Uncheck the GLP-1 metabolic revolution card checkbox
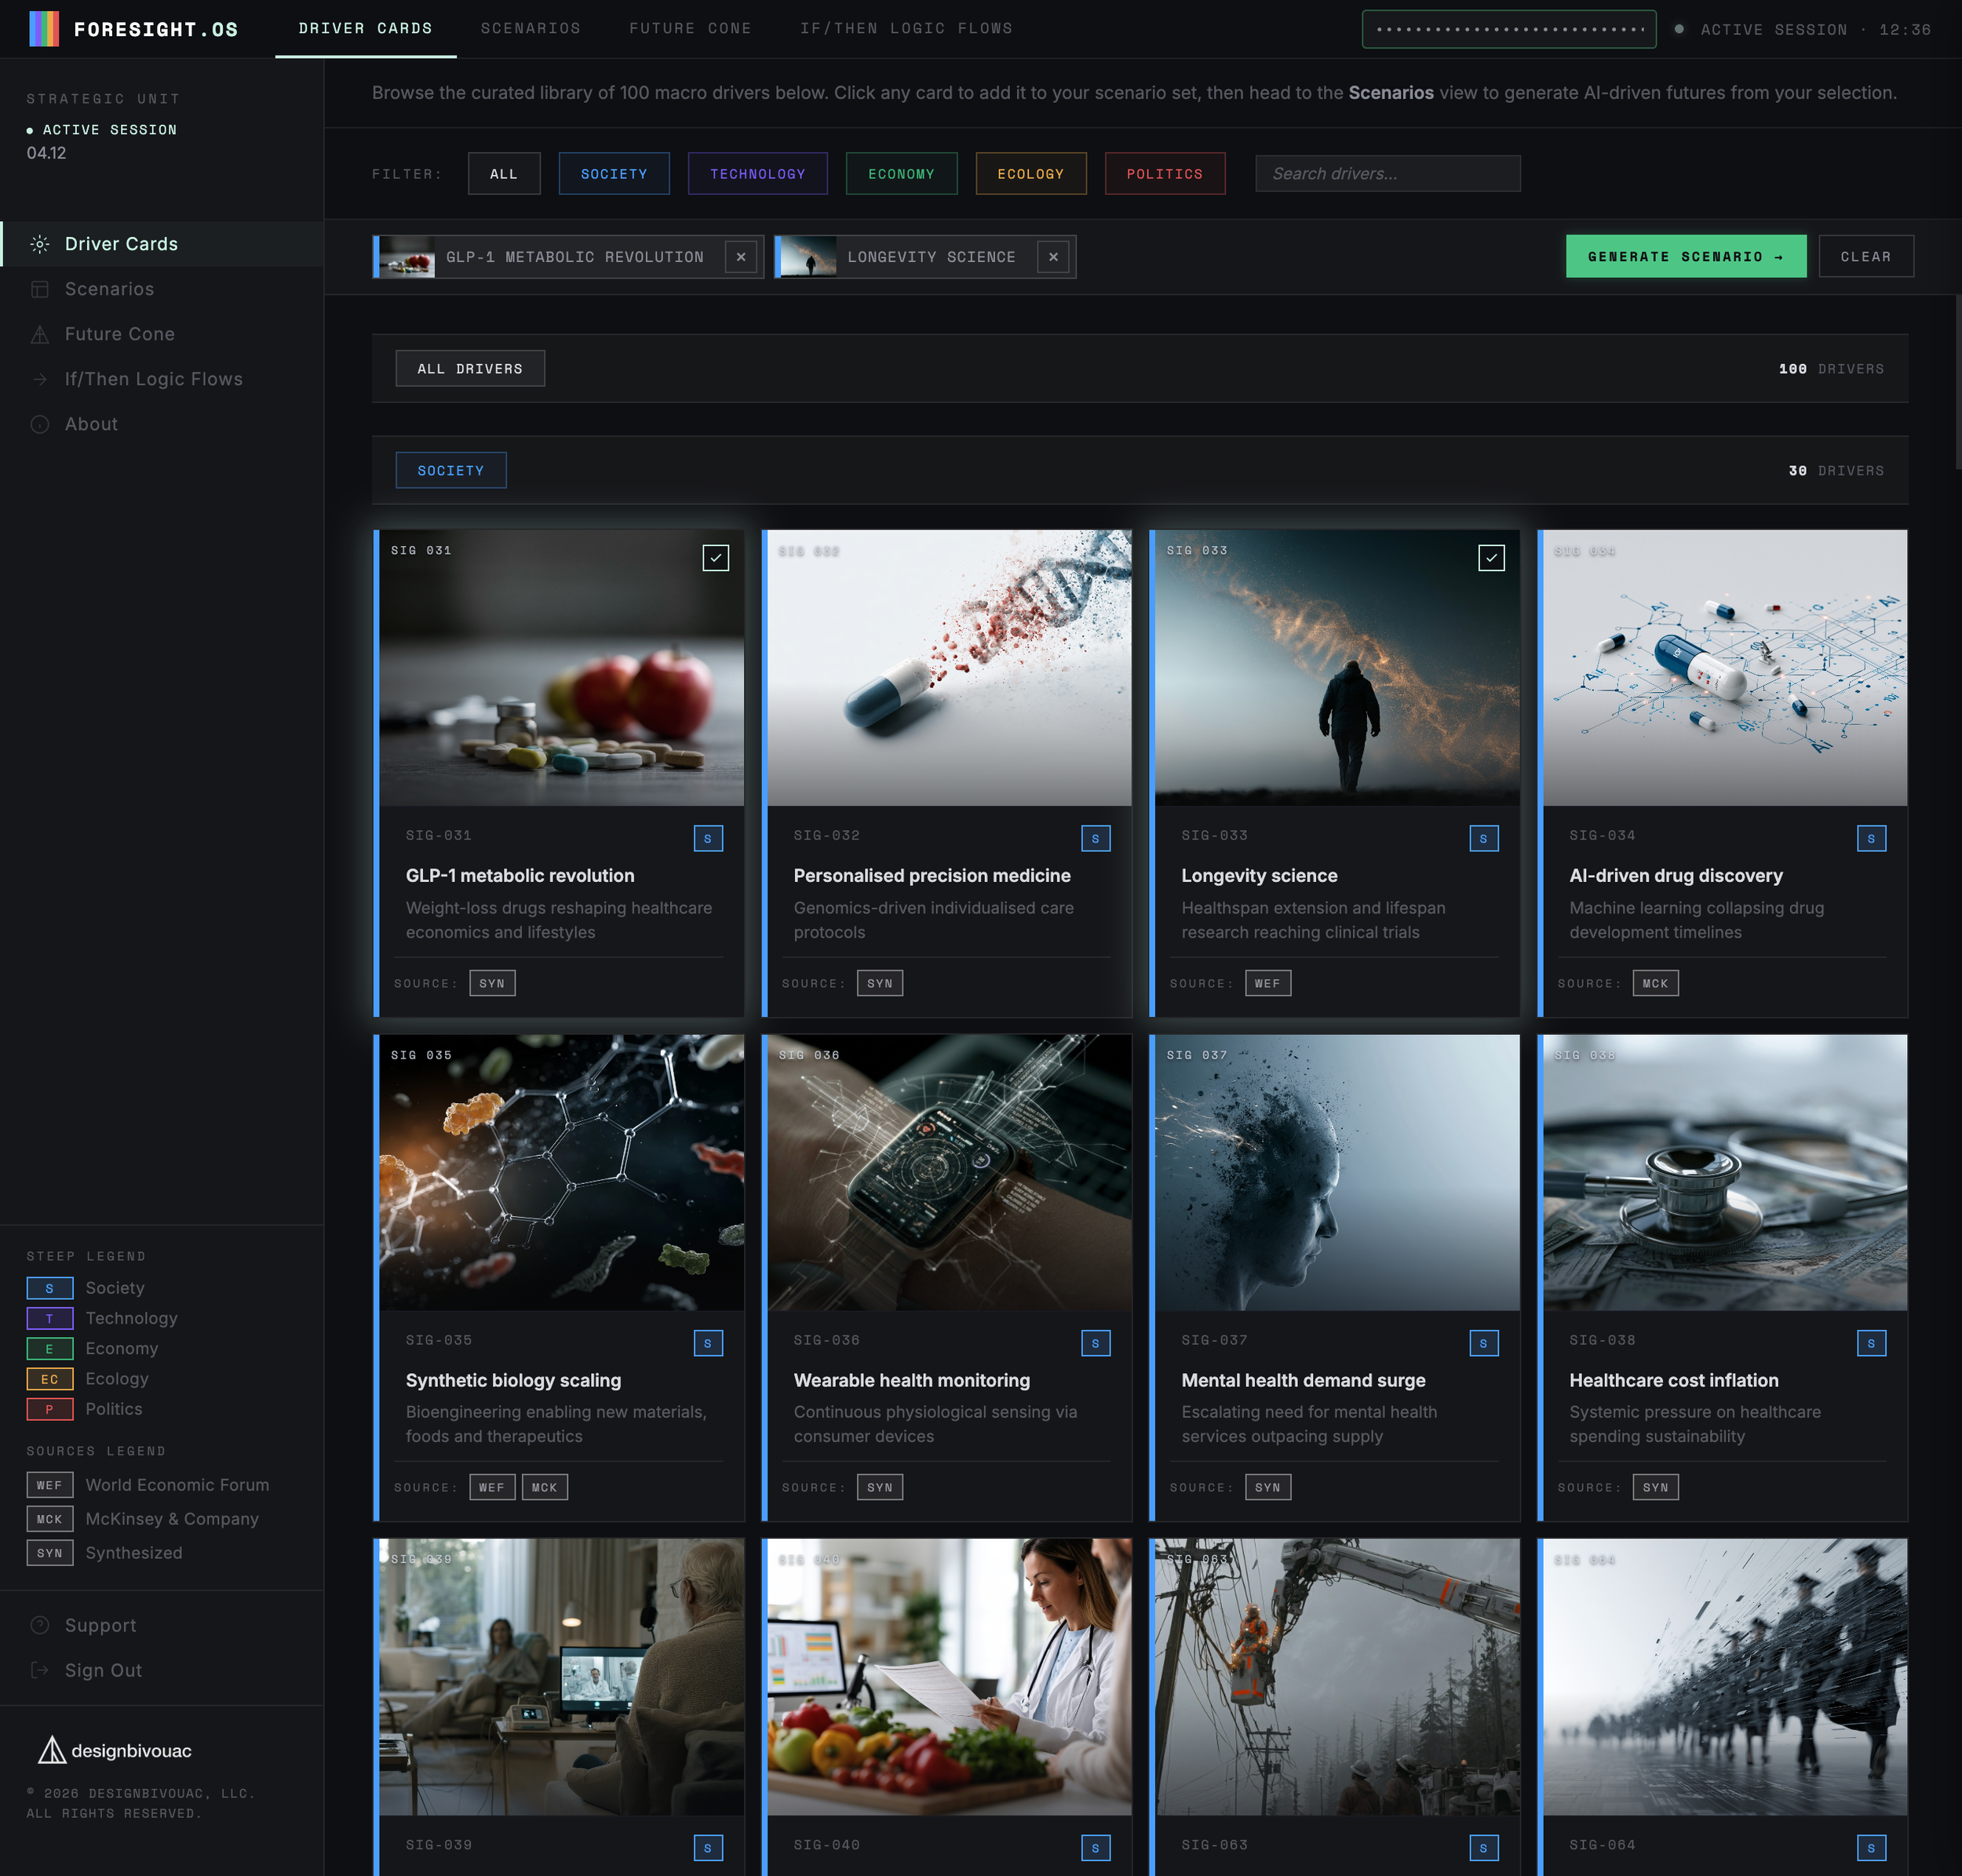The width and height of the screenshot is (1962, 1876). point(716,558)
